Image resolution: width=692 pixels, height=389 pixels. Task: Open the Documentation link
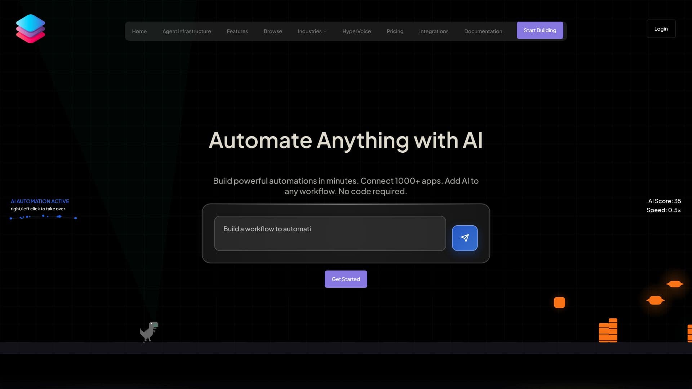click(483, 31)
